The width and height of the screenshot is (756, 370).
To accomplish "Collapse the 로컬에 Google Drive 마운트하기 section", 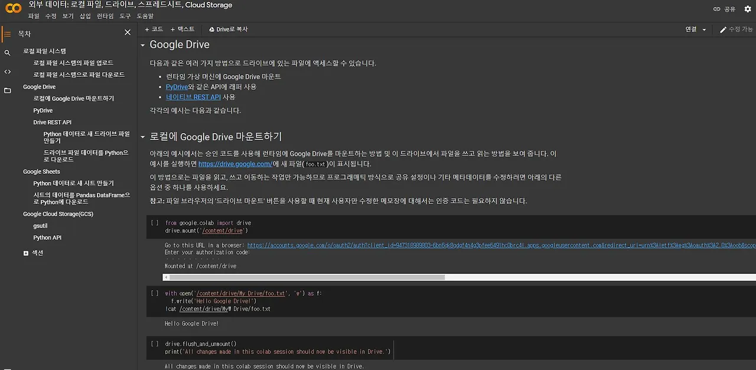I will (142, 136).
